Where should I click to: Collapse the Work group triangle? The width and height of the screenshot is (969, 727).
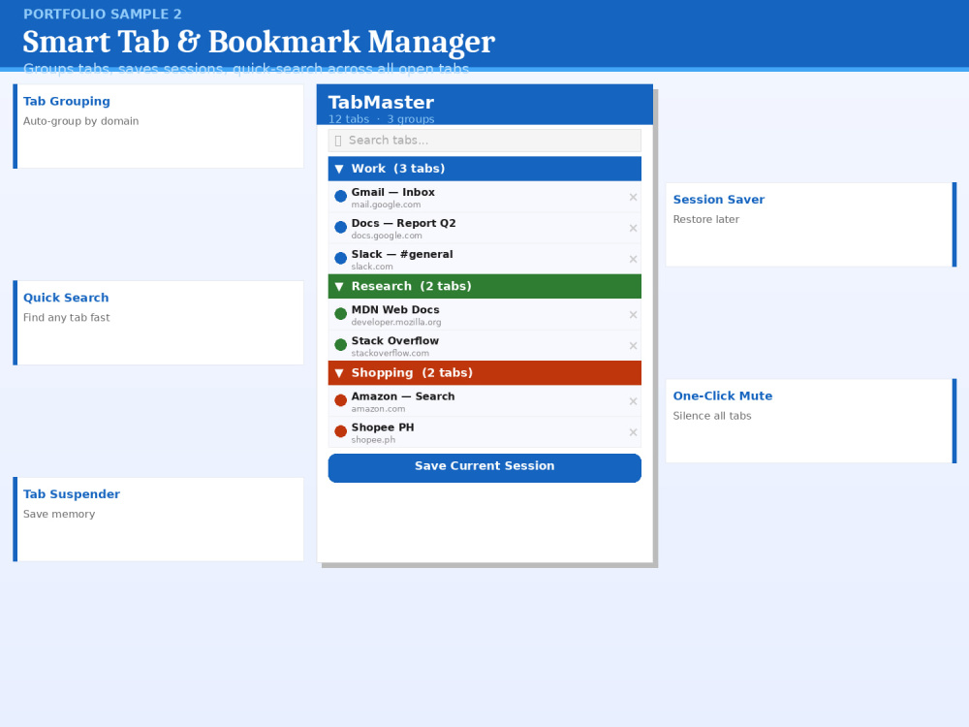tap(338, 169)
